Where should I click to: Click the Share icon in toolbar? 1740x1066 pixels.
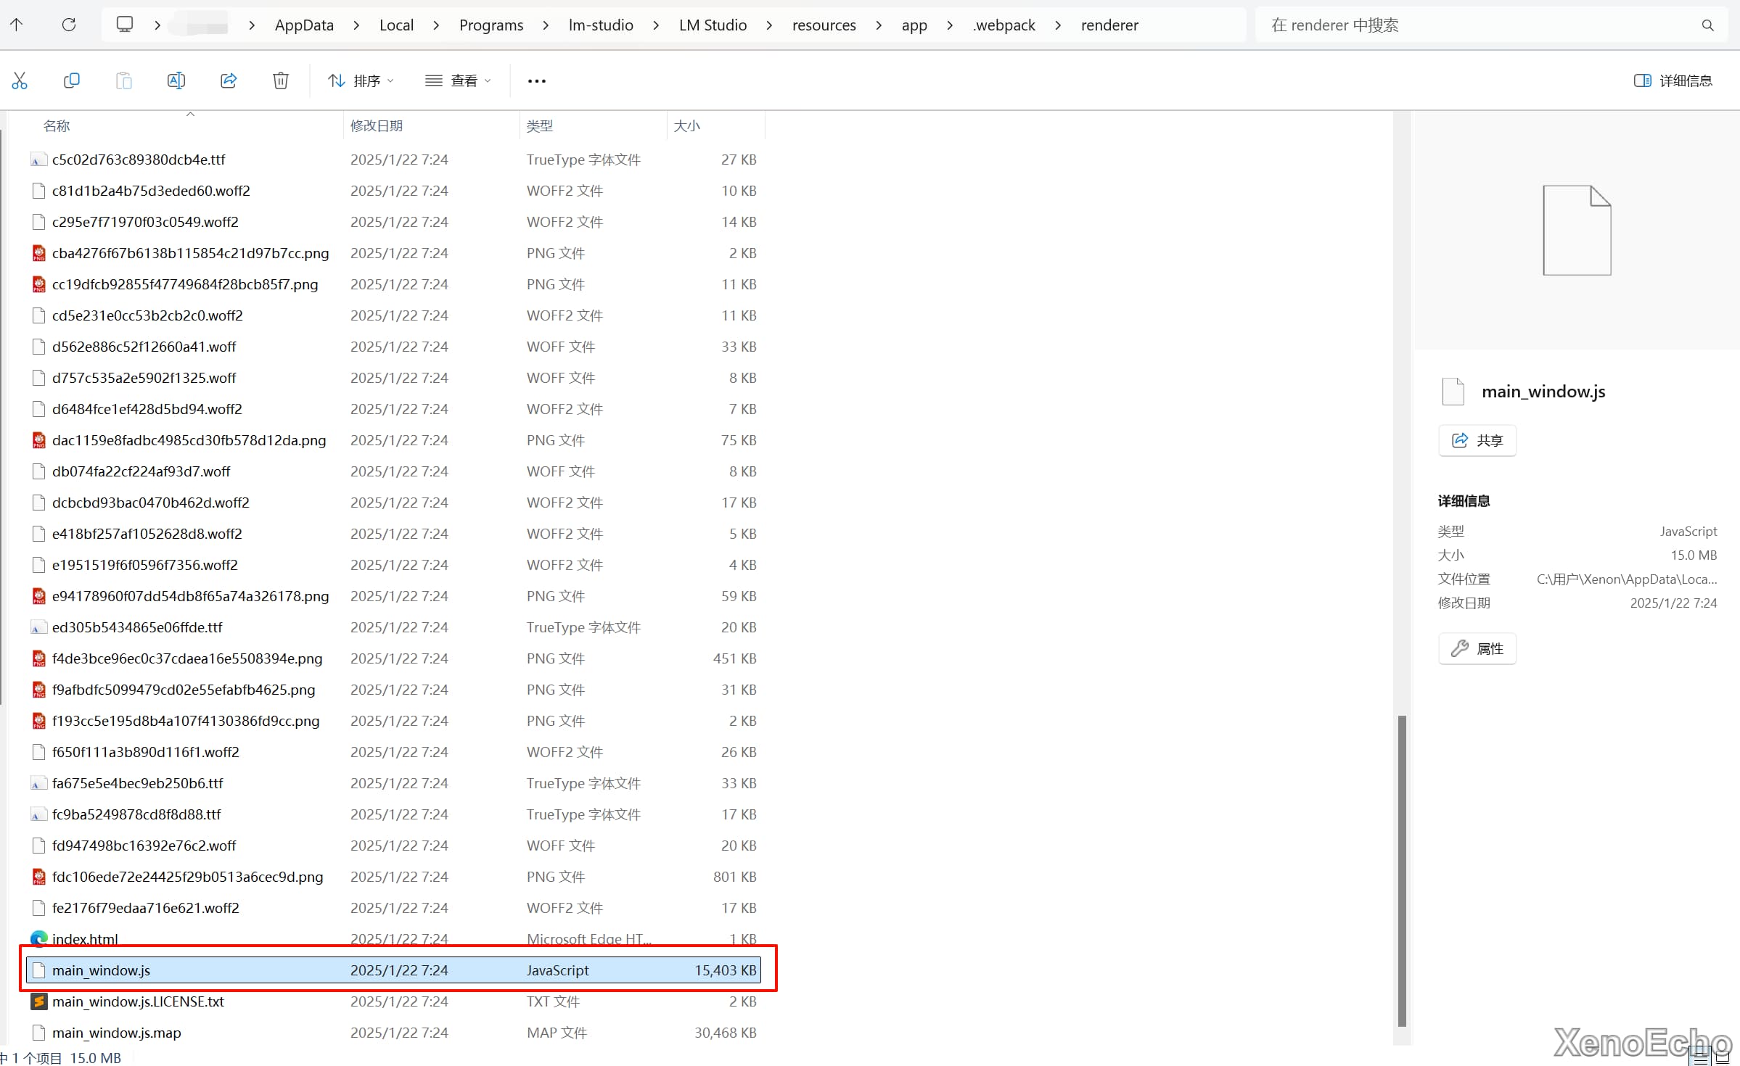pos(229,80)
